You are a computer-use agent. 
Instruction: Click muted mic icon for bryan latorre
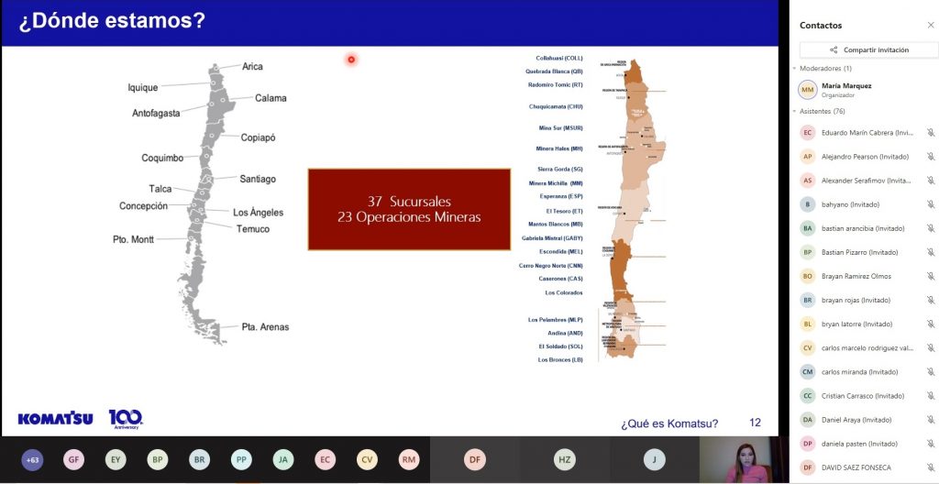pyautogui.click(x=931, y=324)
